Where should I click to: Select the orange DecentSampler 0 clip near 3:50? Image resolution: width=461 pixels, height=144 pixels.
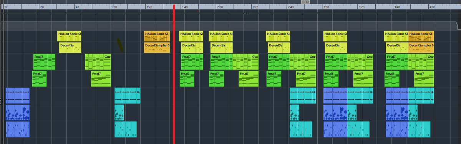point(421,47)
